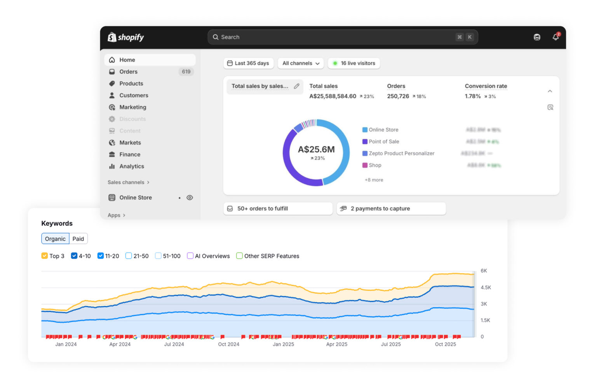Image resolution: width=594 pixels, height=388 pixels.
Task: Toggle Online Store visibility eye icon
Action: coord(190,197)
